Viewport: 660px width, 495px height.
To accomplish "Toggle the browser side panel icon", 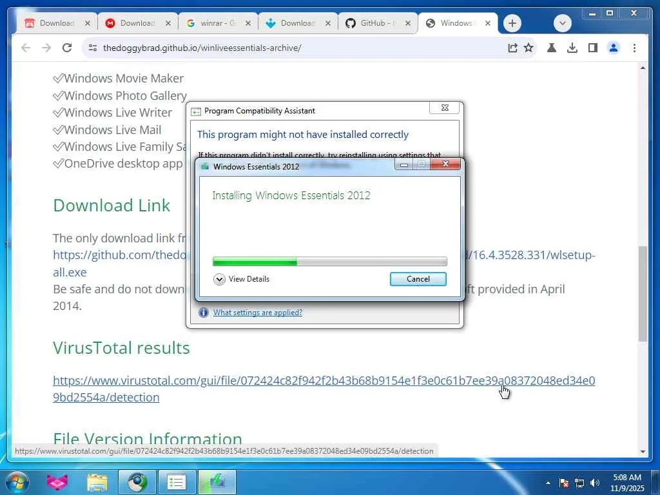I will coord(593,48).
